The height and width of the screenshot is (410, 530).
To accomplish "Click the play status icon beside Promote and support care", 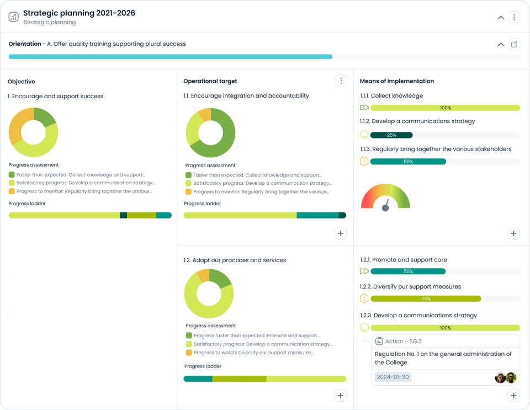I will click(364, 271).
